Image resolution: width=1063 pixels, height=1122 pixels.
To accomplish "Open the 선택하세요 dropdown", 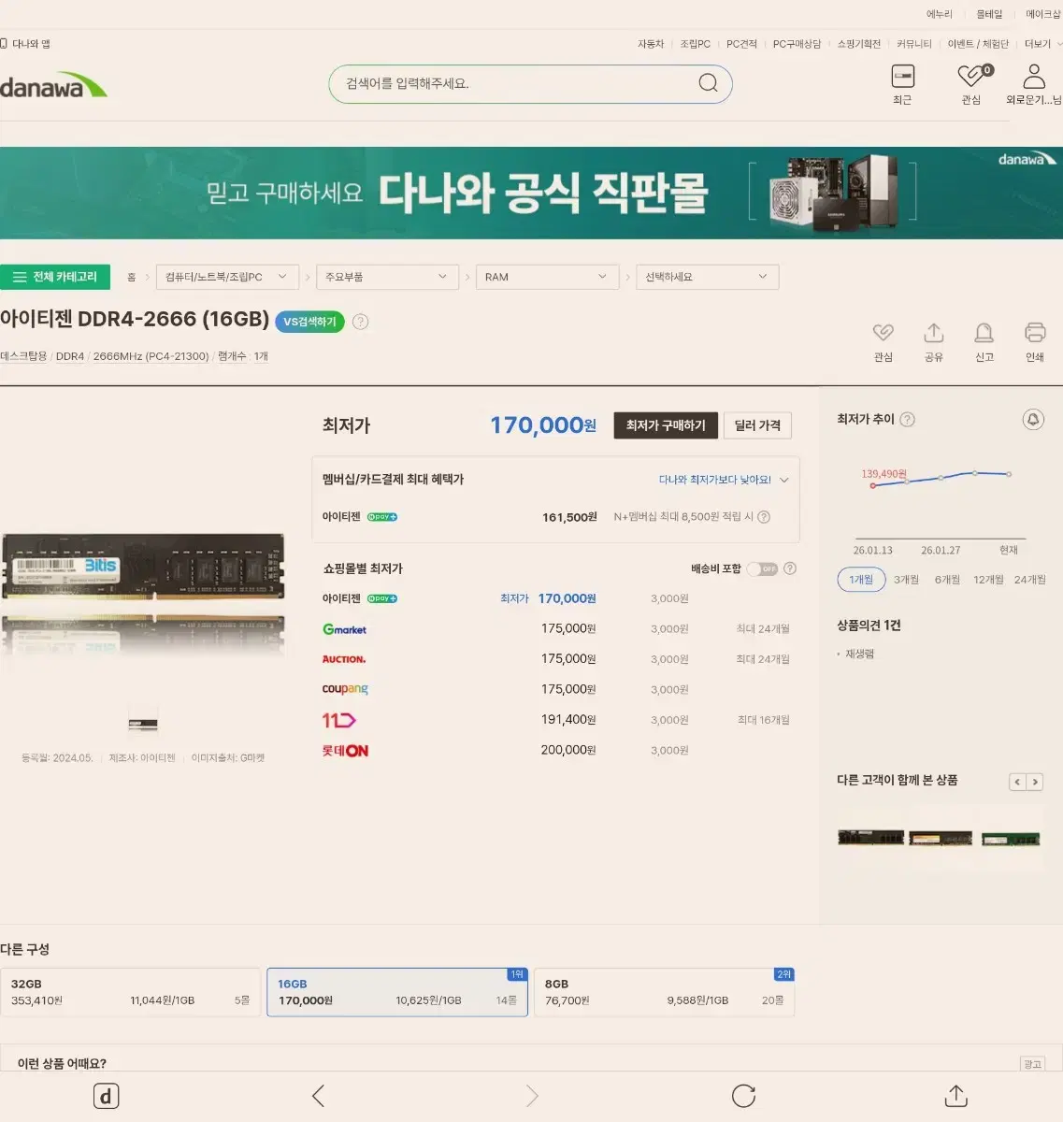I will 707,277.
